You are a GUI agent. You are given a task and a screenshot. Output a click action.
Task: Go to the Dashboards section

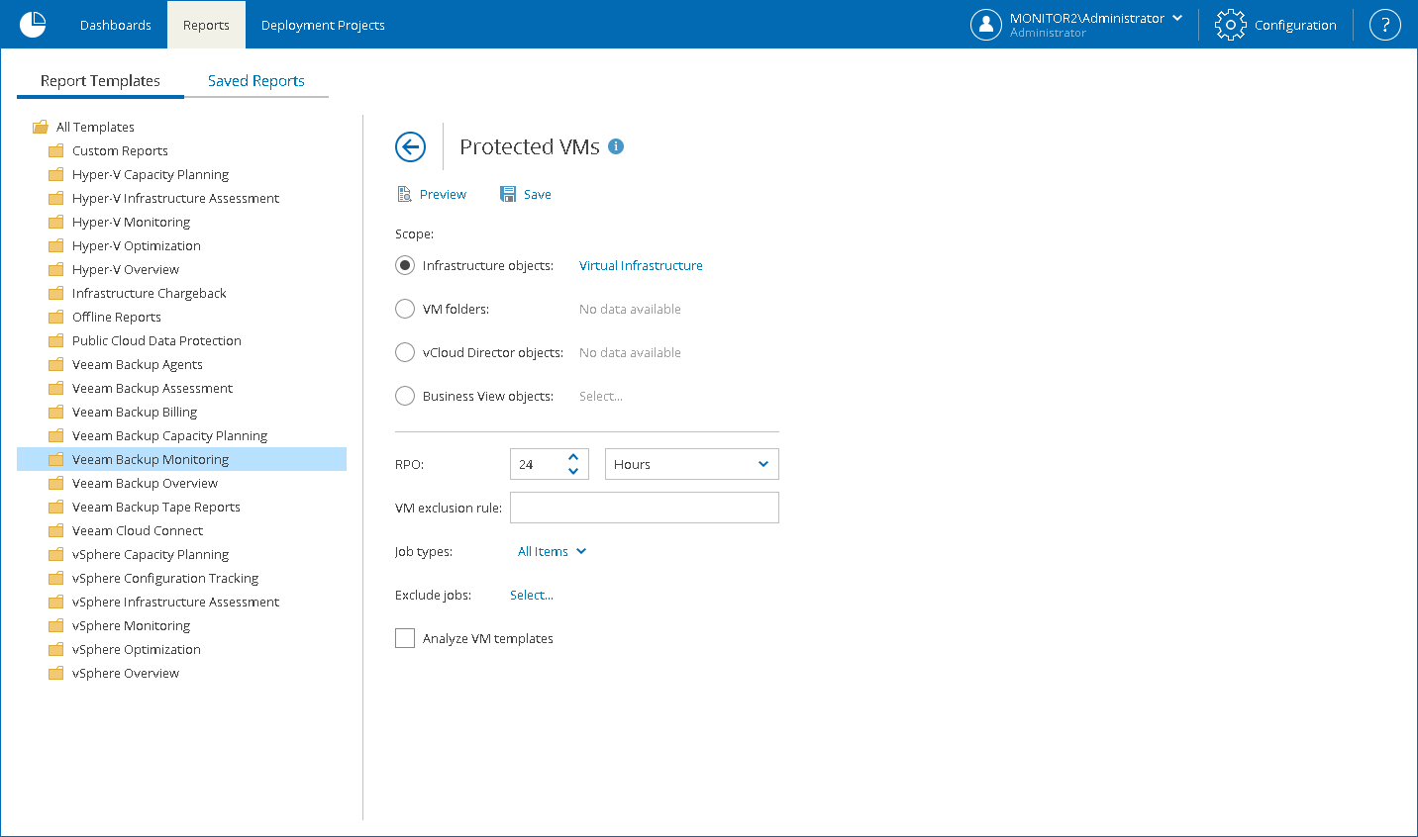coord(115,25)
